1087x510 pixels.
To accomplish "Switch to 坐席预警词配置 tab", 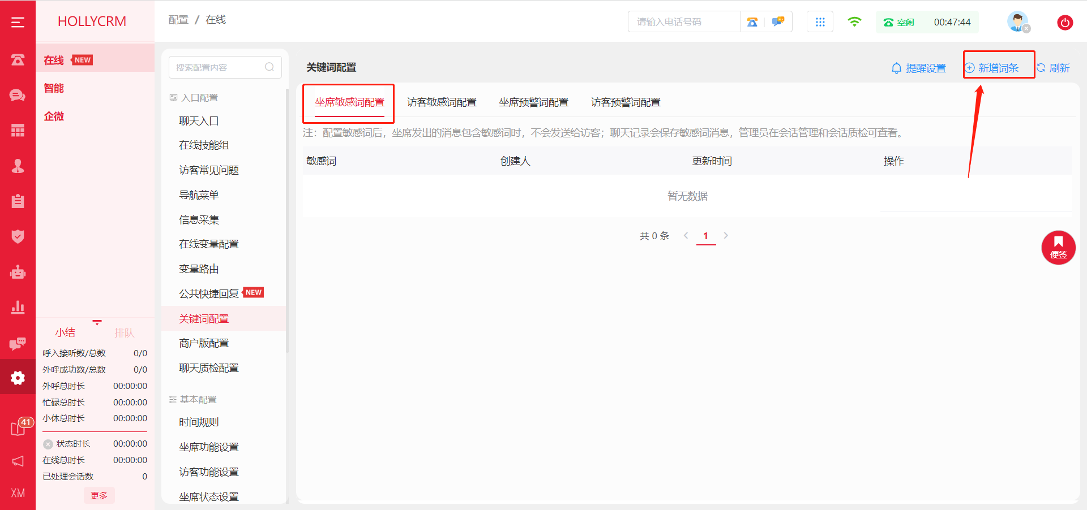I will click(533, 102).
